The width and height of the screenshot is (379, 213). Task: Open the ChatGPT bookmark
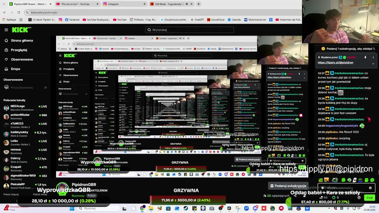[197, 20]
